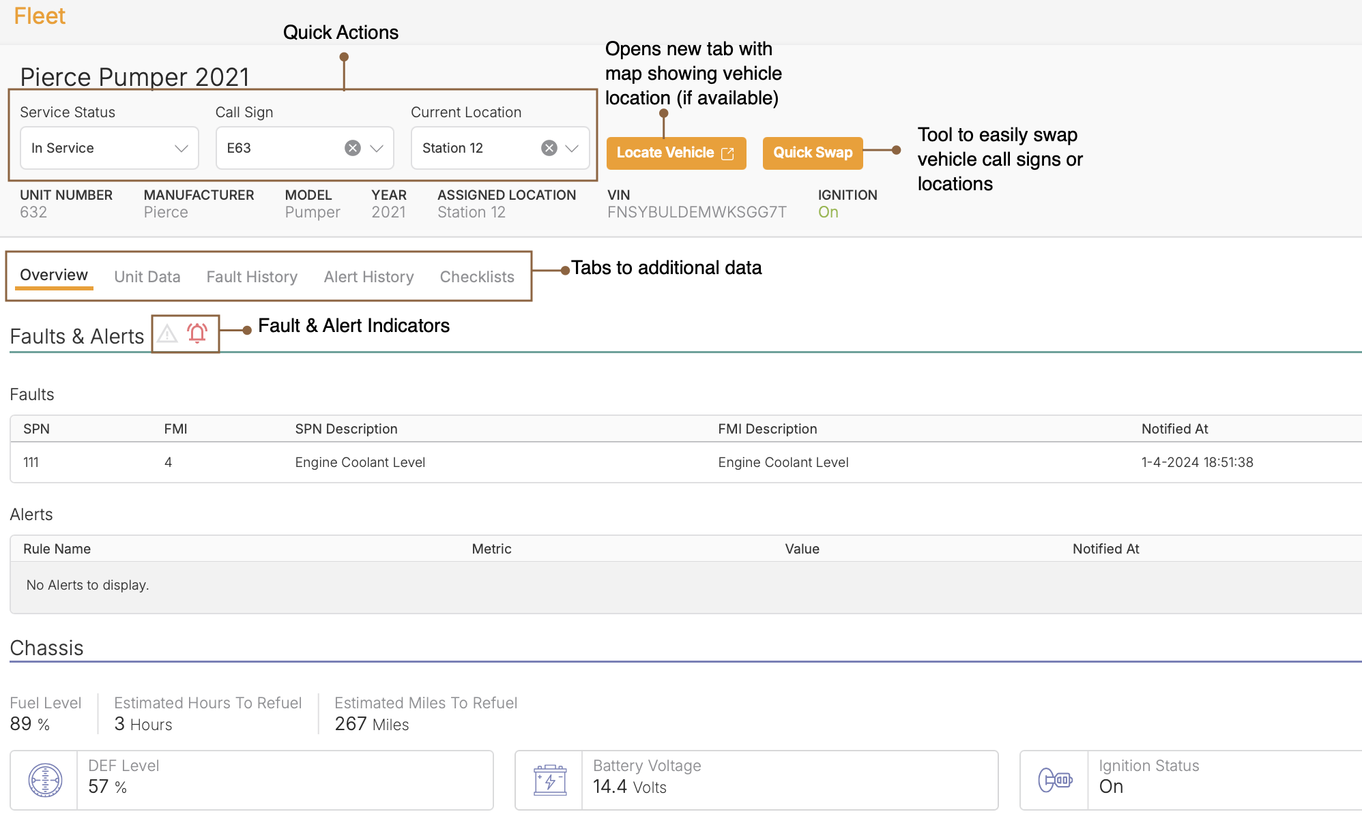Click the DEF Level gauge icon
1362x829 pixels.
tap(45, 780)
